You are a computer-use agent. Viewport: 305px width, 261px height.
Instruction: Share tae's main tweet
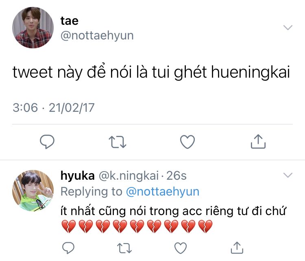click(x=257, y=141)
